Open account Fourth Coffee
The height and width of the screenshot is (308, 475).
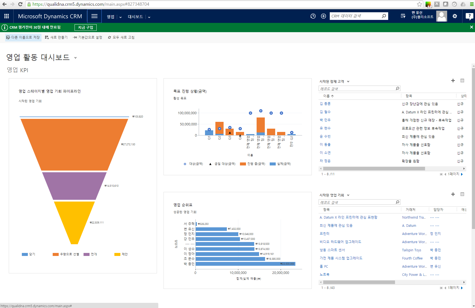click(x=412, y=258)
